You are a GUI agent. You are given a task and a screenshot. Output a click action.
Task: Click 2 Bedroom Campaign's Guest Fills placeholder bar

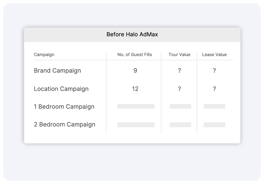coord(136,125)
